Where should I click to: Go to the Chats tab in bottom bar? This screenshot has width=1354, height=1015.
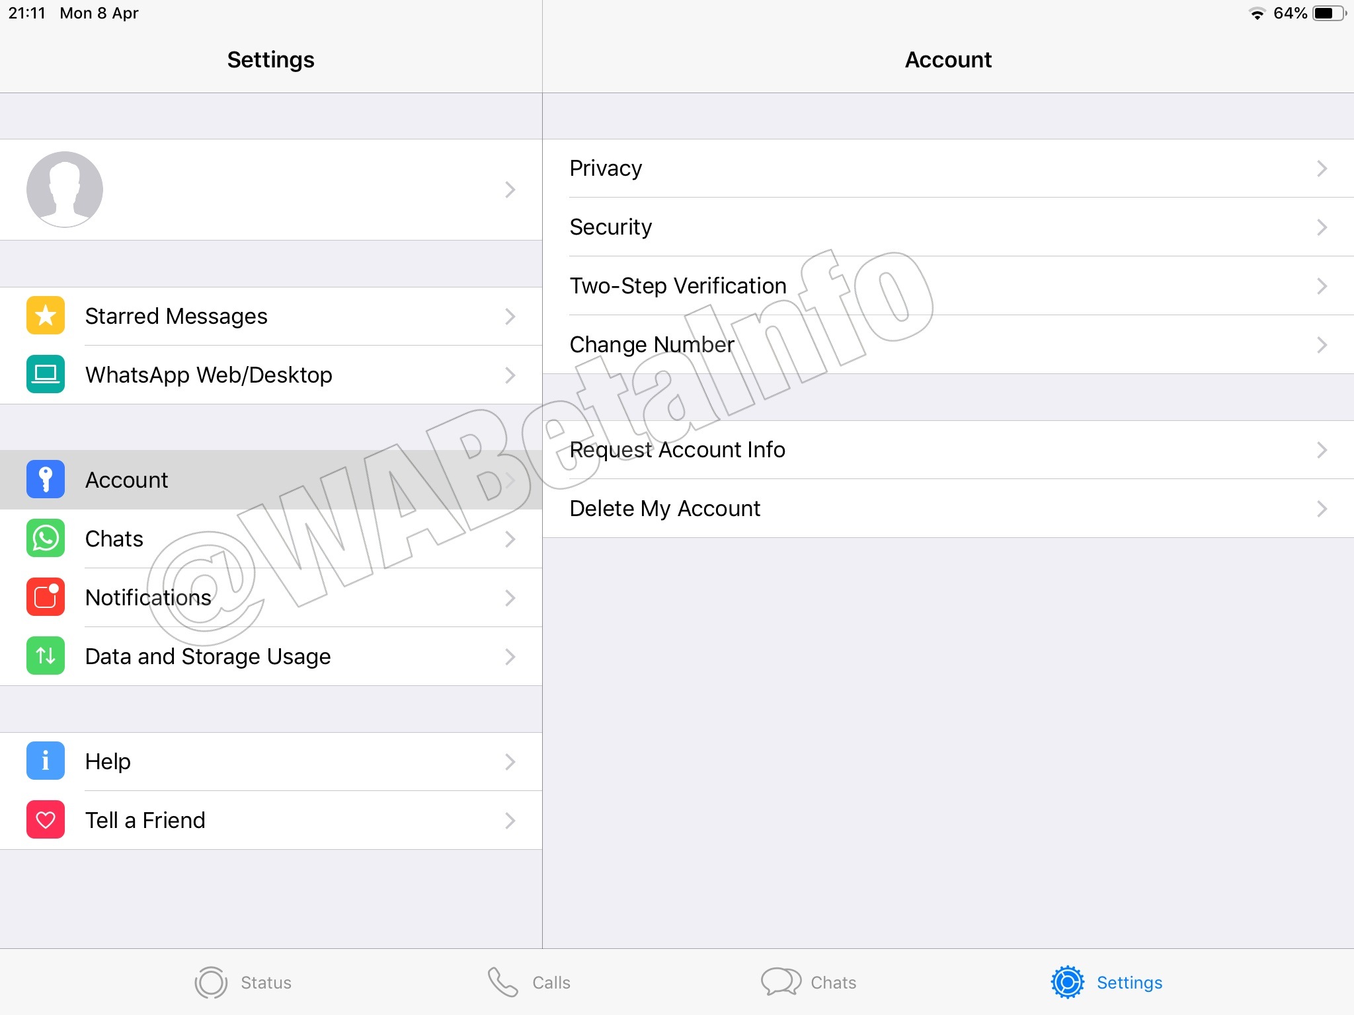[809, 983]
